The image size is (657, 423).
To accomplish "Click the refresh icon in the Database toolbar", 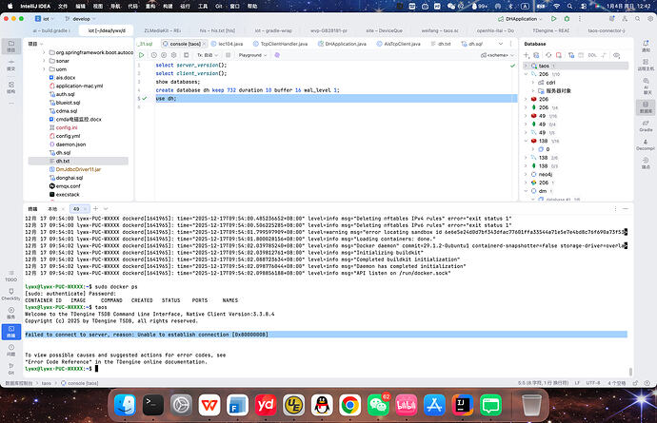I will (547, 55).
